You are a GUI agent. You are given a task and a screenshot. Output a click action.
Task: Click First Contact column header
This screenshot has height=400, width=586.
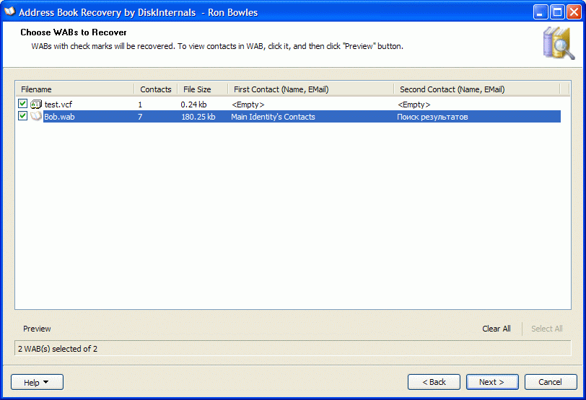click(x=310, y=89)
